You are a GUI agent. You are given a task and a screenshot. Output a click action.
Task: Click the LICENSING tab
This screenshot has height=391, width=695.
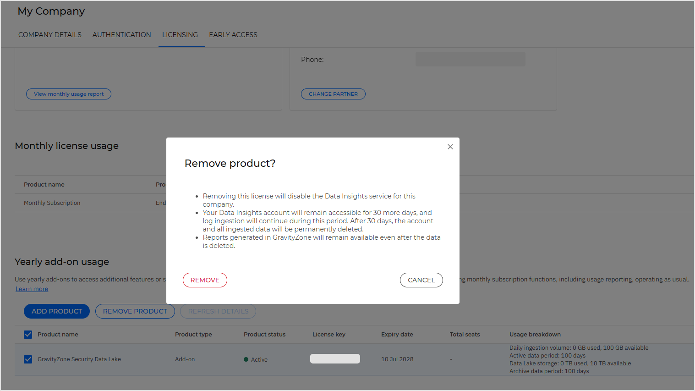(x=180, y=34)
